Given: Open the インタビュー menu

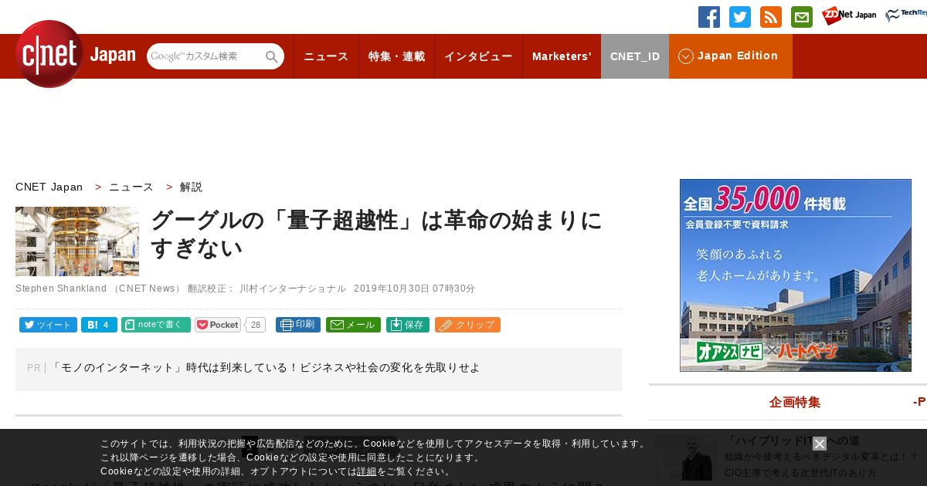Looking at the screenshot, I should [x=478, y=56].
